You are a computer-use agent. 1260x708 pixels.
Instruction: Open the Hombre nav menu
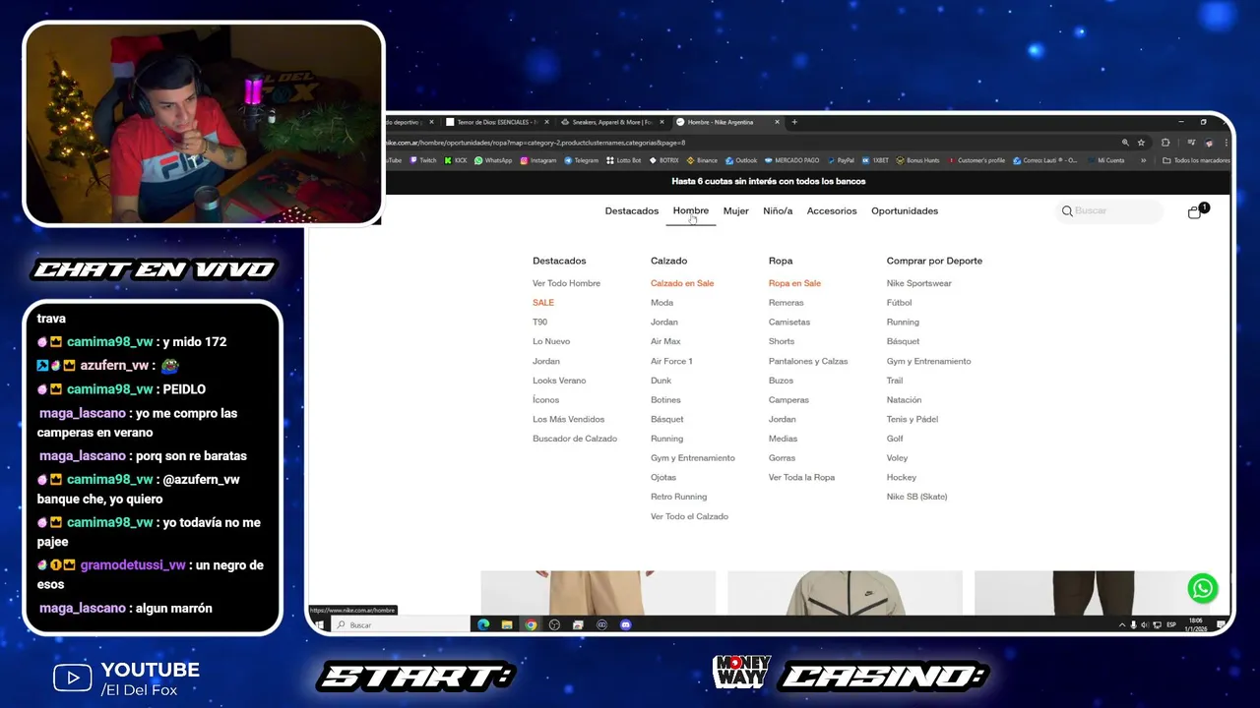[691, 211]
